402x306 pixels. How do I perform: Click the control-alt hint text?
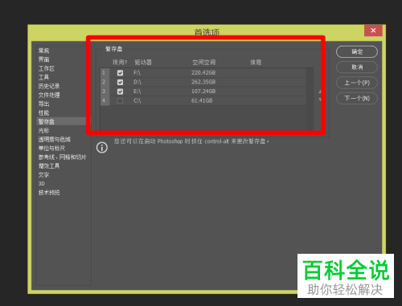(191, 141)
